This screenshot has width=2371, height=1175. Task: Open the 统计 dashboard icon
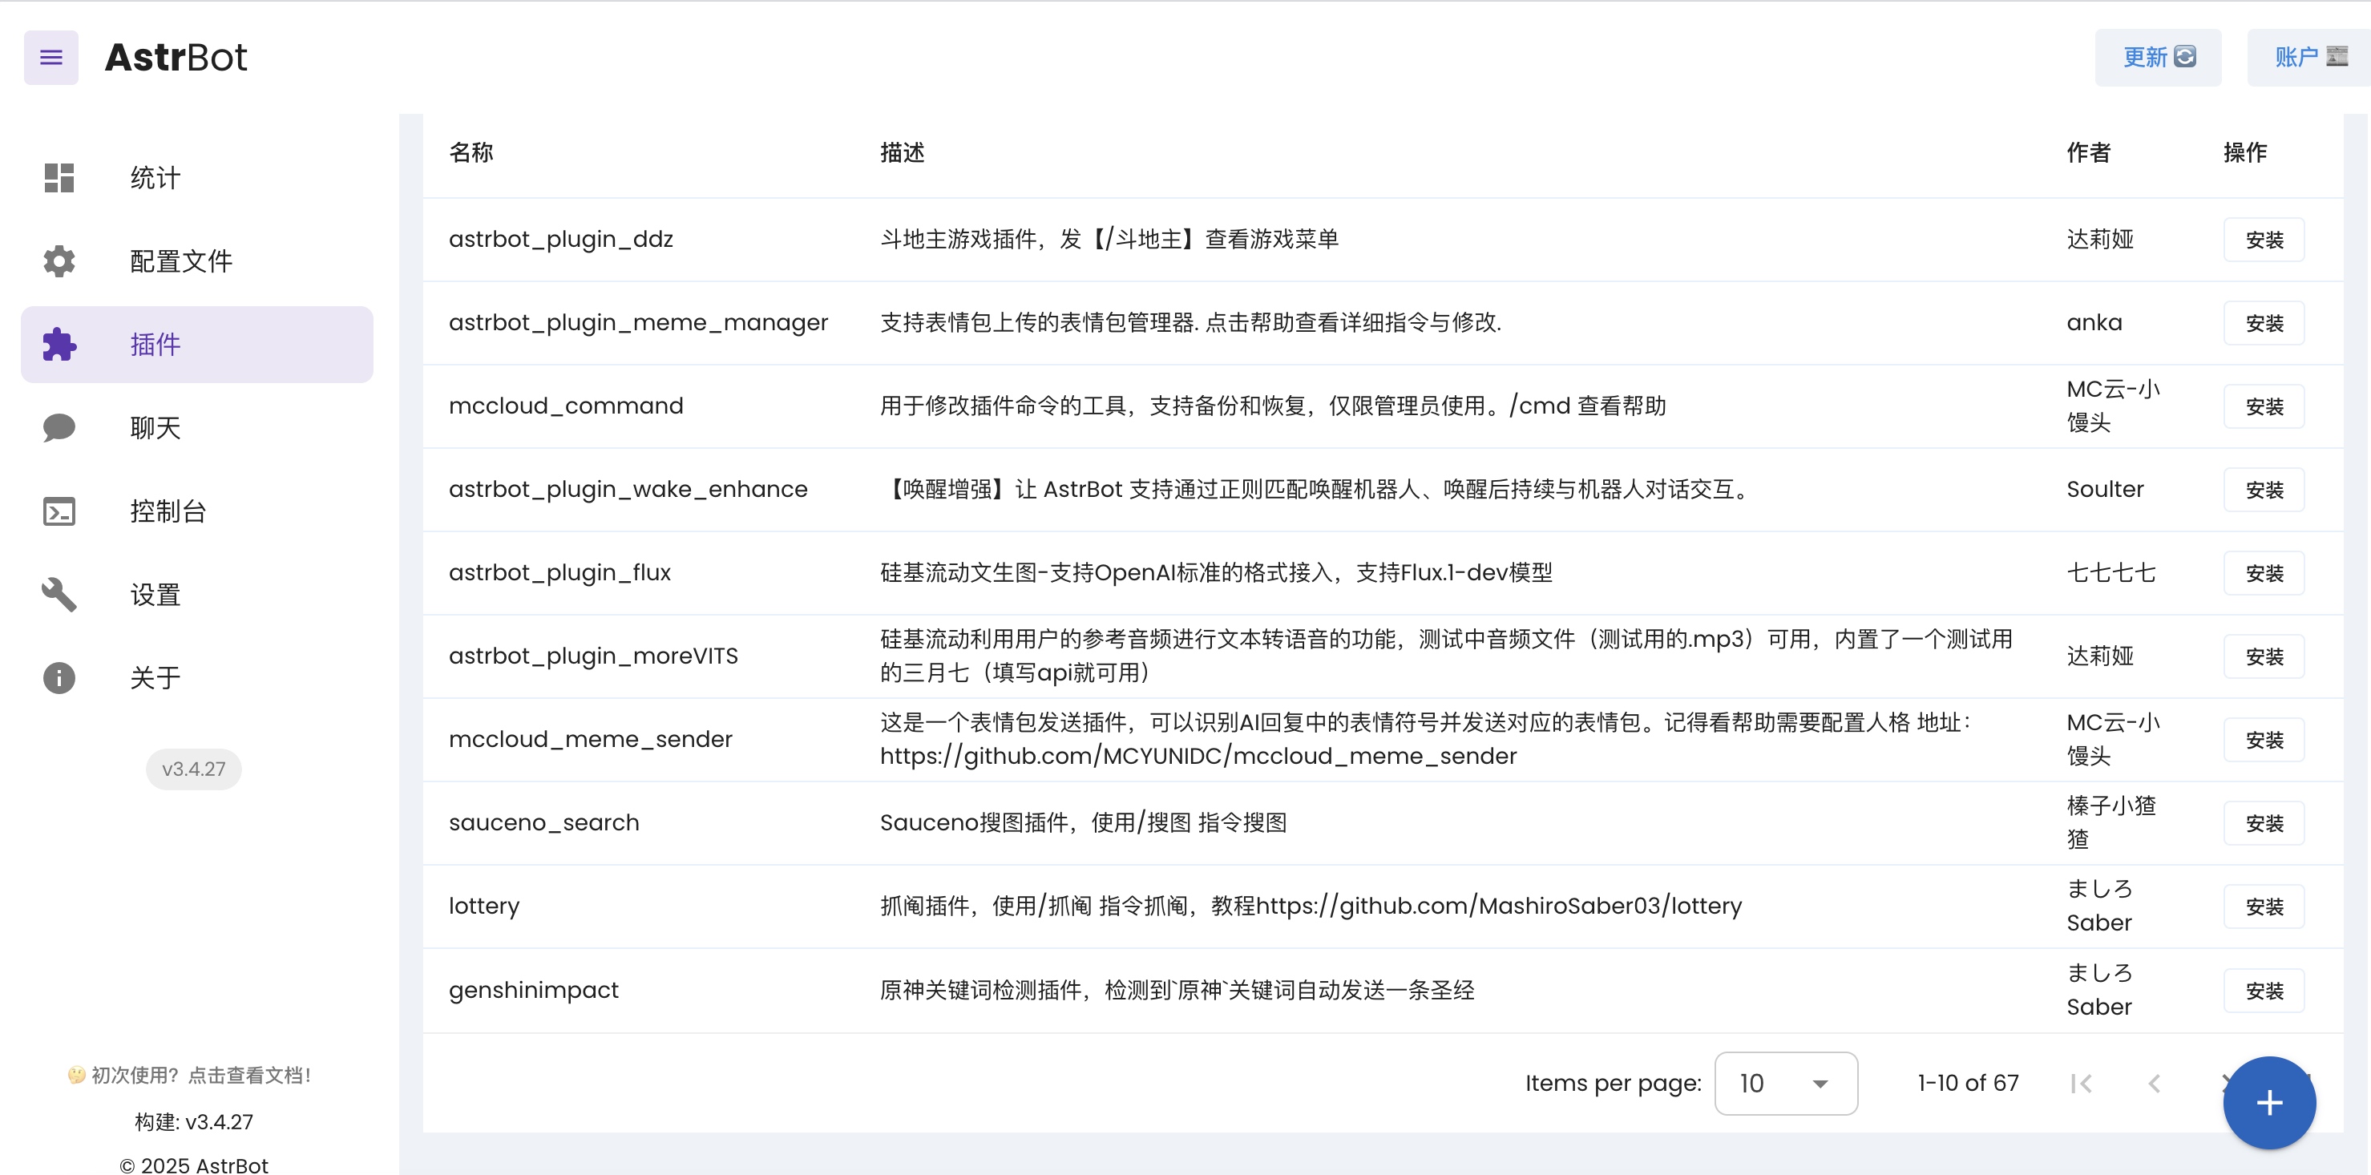pos(59,178)
